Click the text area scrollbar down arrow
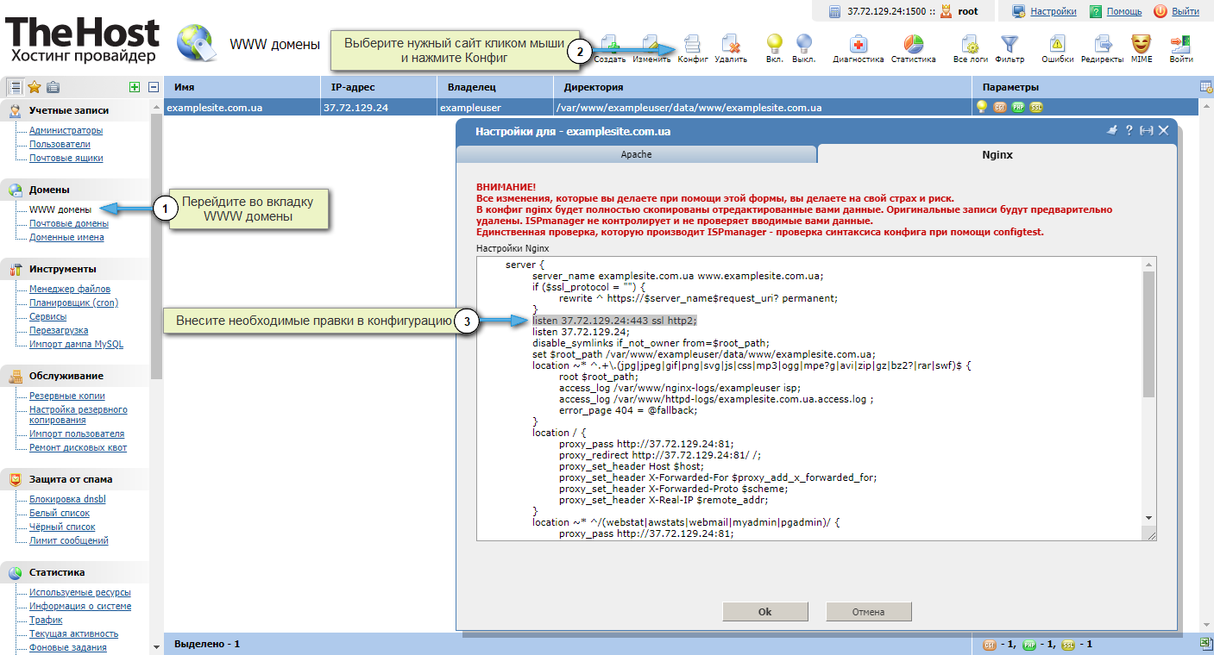Image resolution: width=1214 pixels, height=655 pixels. click(1148, 517)
